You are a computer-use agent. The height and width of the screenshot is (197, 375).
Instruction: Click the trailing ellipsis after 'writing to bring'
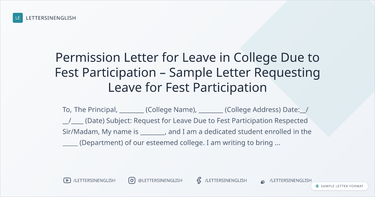277,143
